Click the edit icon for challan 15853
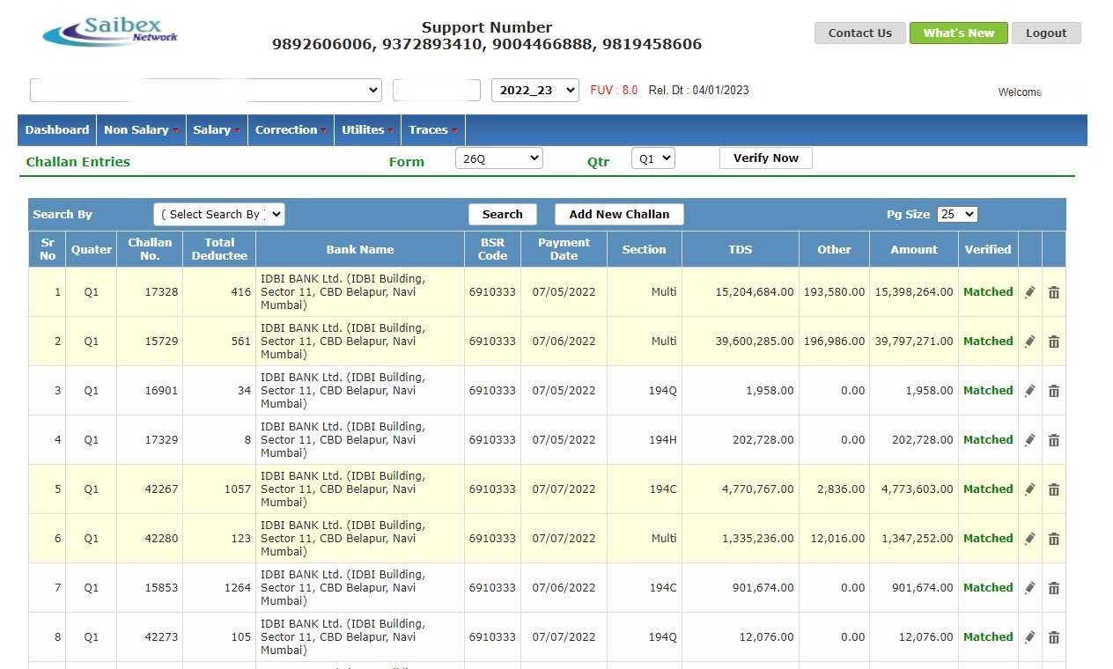Viewport: 1113px width, 669px height. (1029, 587)
